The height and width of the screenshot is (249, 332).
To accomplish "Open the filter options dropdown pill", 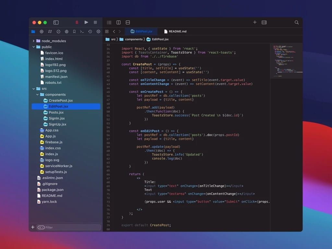I will 41,227.
